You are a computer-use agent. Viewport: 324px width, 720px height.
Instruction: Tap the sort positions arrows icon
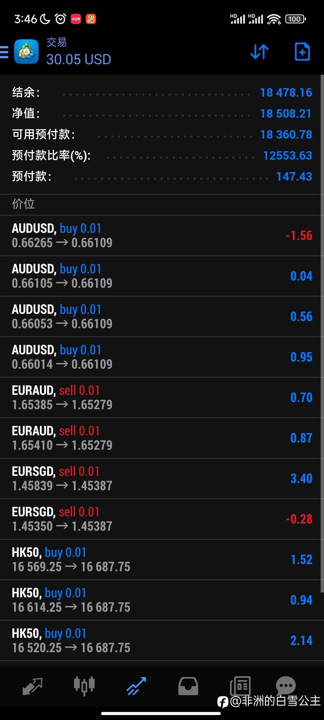pyautogui.click(x=259, y=52)
